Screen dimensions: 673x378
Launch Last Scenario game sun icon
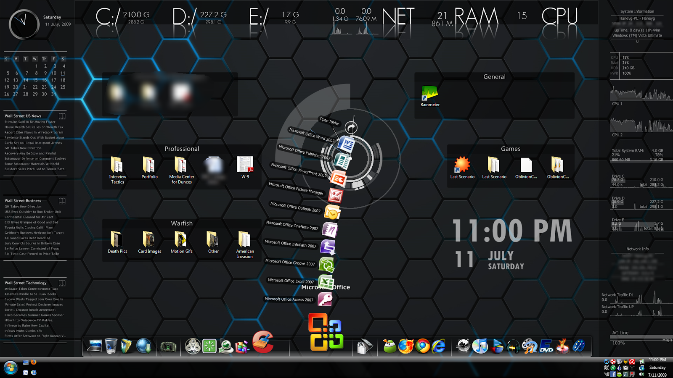462,168
